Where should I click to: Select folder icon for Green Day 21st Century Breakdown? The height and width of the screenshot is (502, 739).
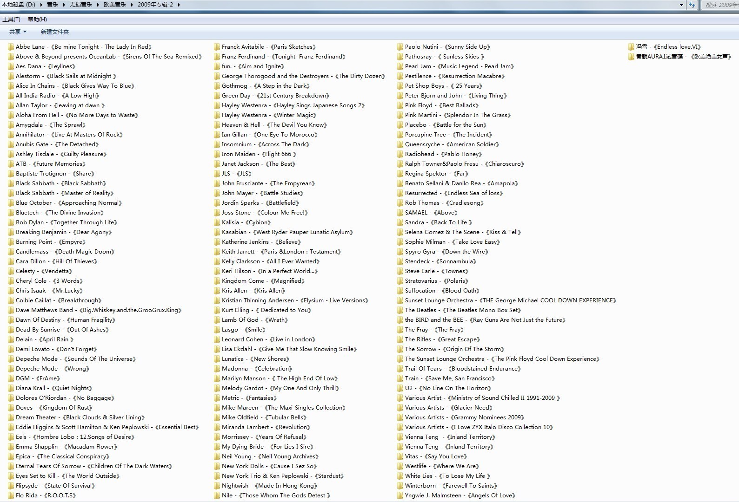pos(217,96)
